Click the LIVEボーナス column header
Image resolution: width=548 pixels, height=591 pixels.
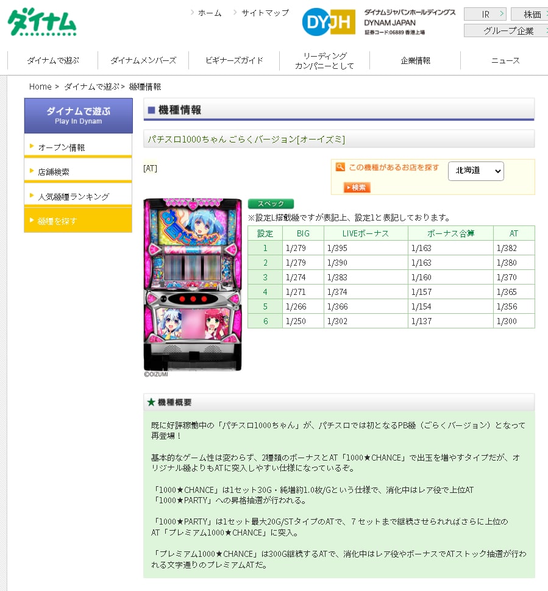click(366, 233)
